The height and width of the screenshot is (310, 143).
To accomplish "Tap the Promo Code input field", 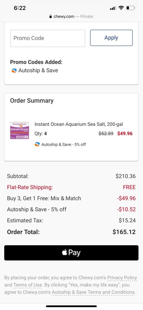I will pyautogui.click(x=48, y=38).
